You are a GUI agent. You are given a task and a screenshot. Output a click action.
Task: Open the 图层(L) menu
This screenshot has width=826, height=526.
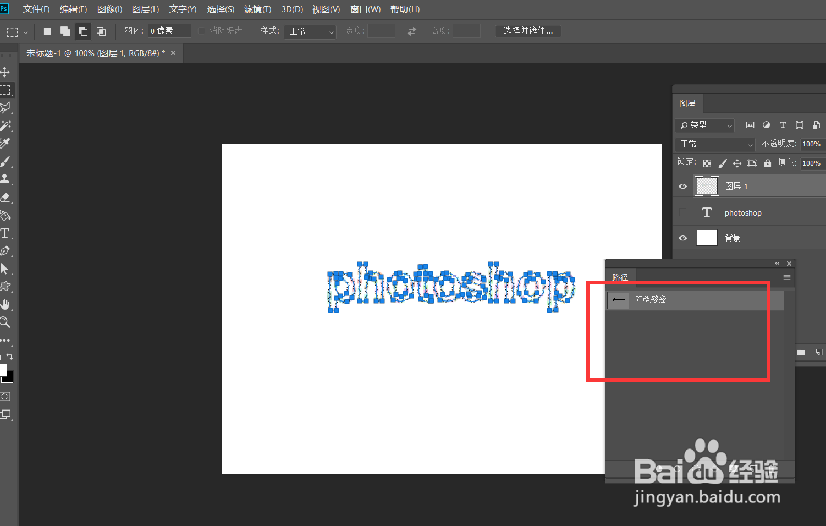[x=146, y=9]
